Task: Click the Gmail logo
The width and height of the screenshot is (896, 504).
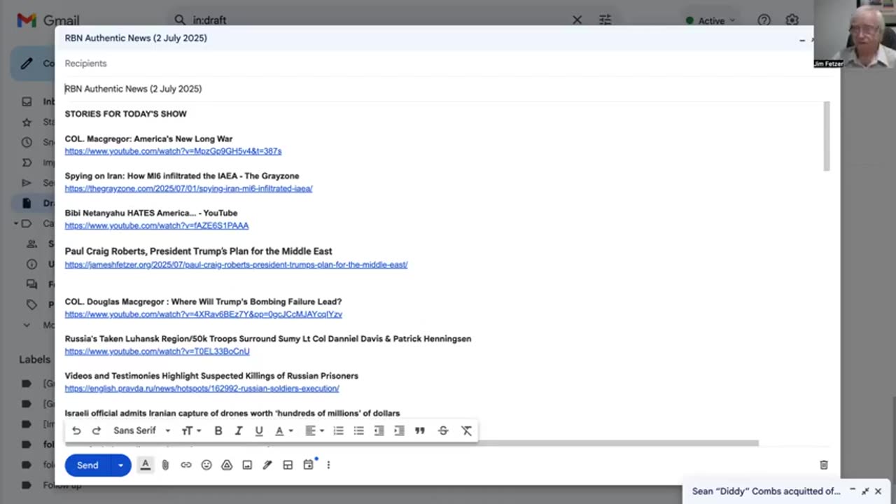Action: (48, 20)
